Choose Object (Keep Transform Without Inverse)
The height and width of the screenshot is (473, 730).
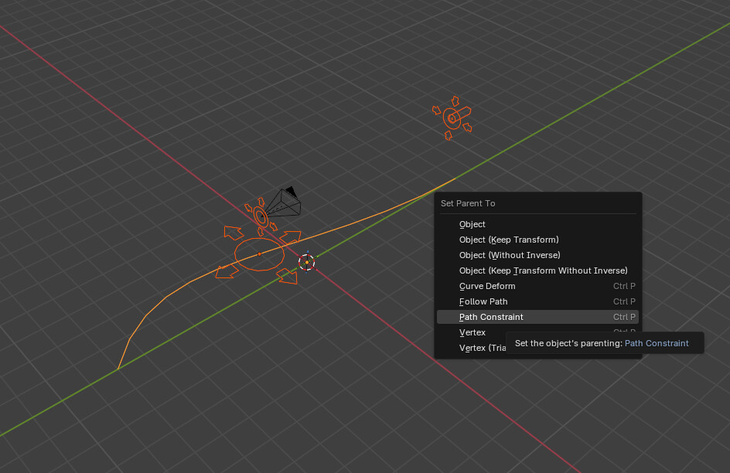pos(537,271)
